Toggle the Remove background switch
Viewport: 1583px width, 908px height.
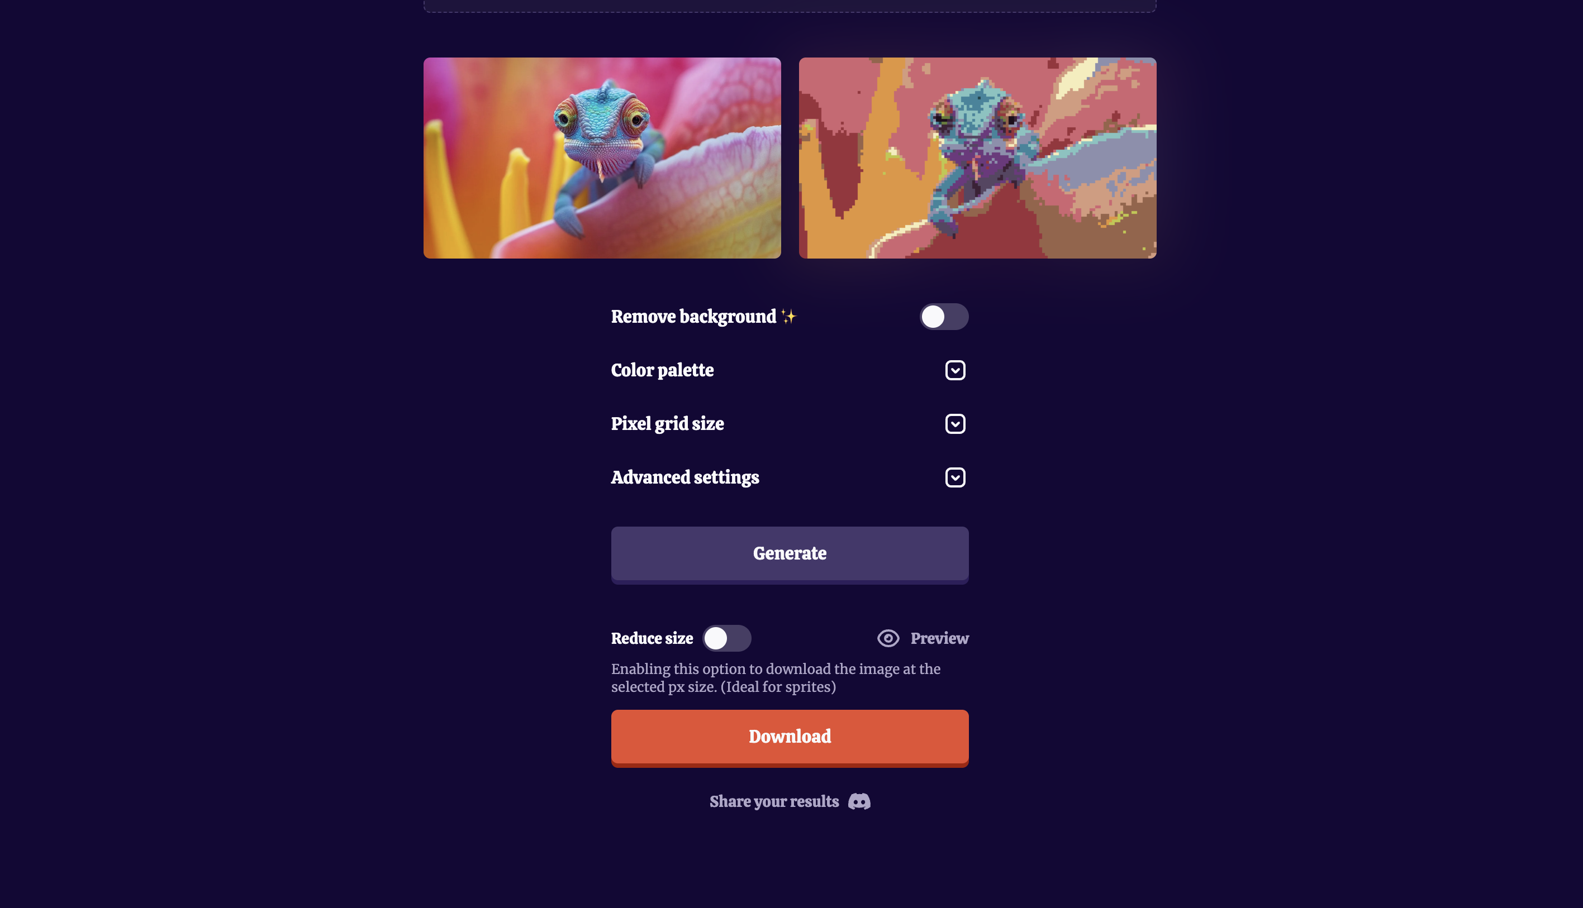point(943,317)
